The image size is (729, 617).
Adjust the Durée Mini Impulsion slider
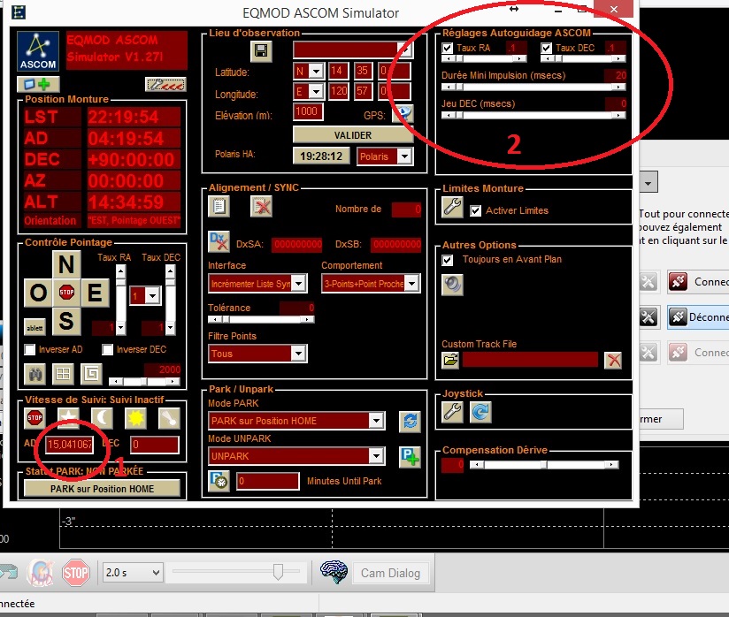click(533, 87)
